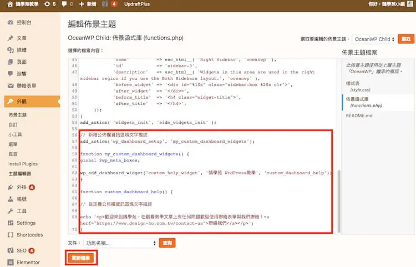This screenshot has width=416, height=267.
Task: Open Posts (文章) pin icon in sidebar
Action: point(11,38)
